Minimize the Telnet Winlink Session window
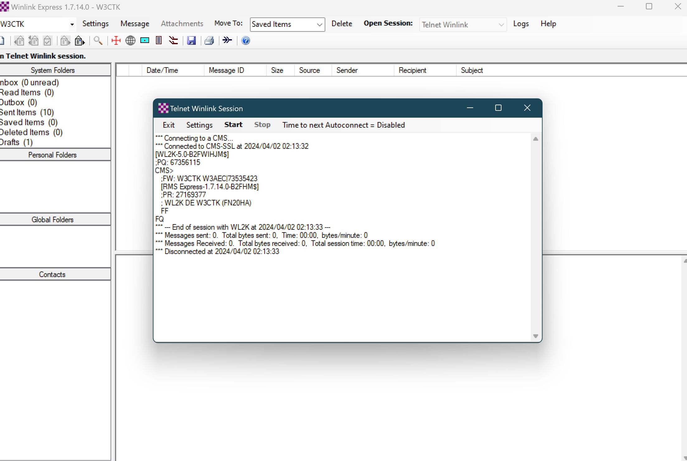Image resolution: width=687 pixels, height=461 pixels. (x=470, y=108)
